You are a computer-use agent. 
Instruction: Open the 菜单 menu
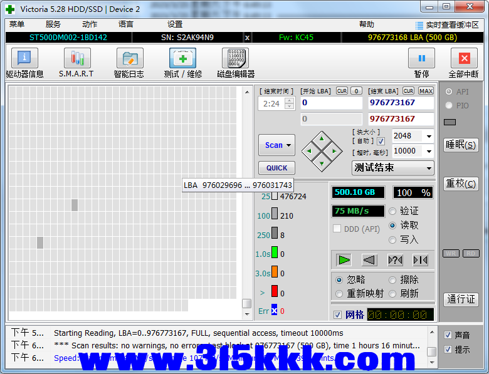coord(17,24)
